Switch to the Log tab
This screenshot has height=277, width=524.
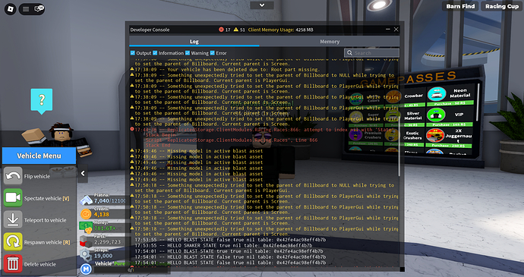point(194,42)
